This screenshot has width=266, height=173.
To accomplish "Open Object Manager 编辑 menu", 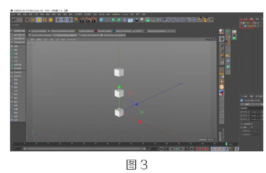I will coord(252,19).
